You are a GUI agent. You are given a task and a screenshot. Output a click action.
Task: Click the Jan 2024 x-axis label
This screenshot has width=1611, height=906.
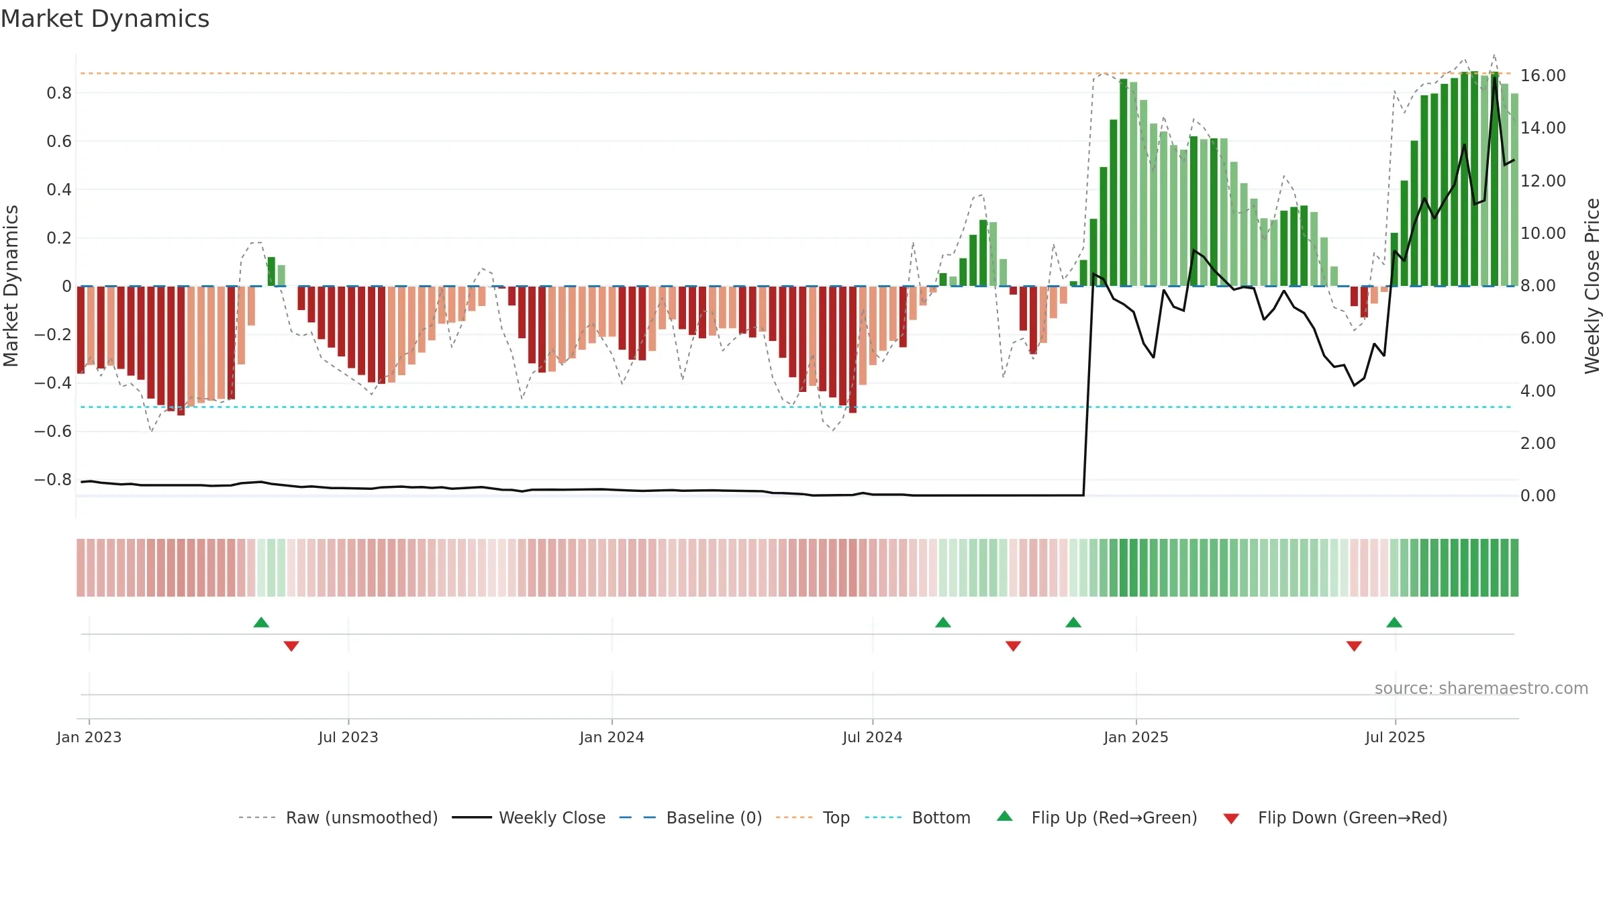[x=612, y=737]
